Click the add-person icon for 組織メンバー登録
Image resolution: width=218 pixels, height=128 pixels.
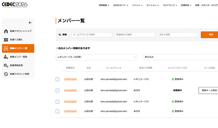coord(6,57)
